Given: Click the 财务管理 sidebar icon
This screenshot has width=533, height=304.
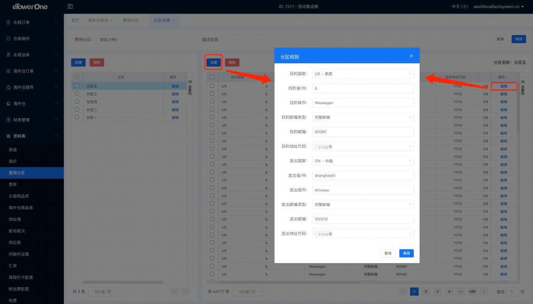Looking at the screenshot, I should point(8,120).
